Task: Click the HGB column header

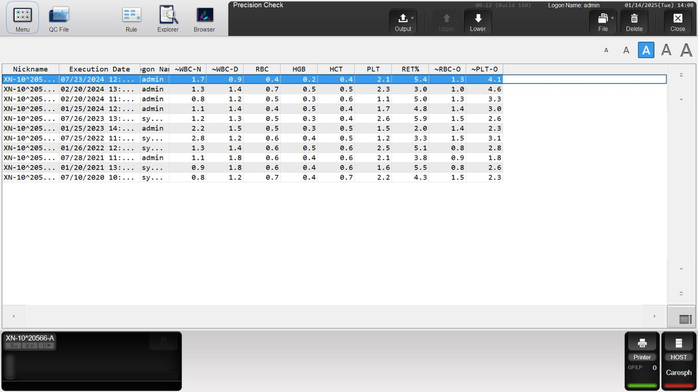Action: point(299,69)
